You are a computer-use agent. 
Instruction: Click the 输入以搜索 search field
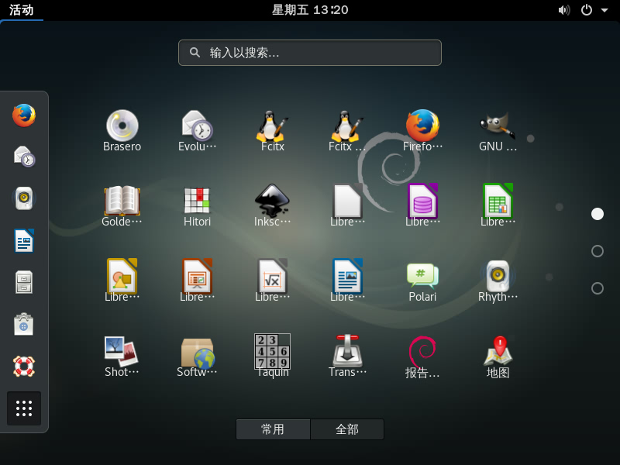click(x=310, y=53)
